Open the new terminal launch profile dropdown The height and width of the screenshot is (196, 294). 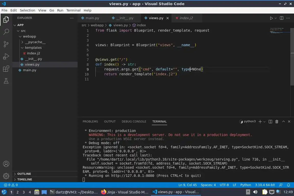pyautogui.click(x=264, y=122)
